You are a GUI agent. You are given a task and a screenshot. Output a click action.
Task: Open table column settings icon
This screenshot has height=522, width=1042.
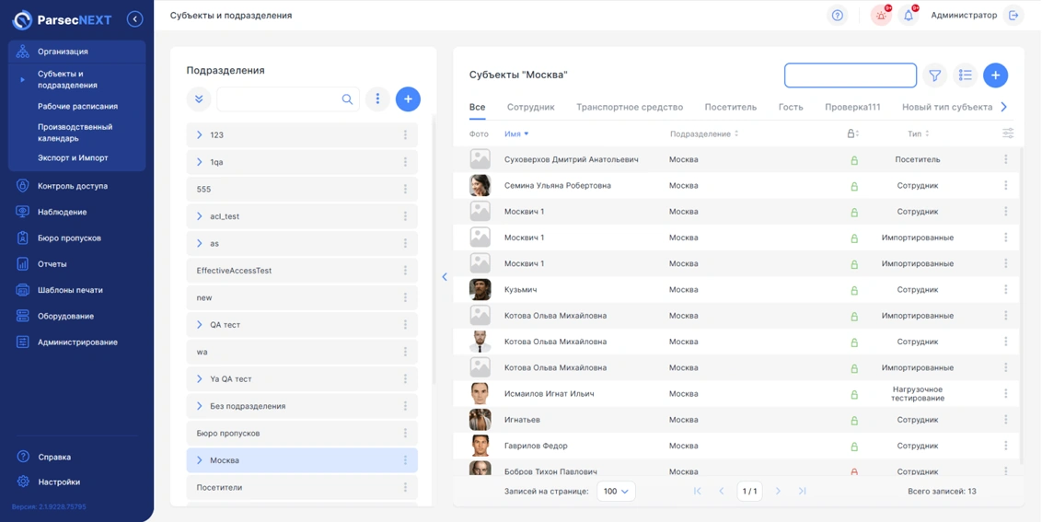point(1008,133)
